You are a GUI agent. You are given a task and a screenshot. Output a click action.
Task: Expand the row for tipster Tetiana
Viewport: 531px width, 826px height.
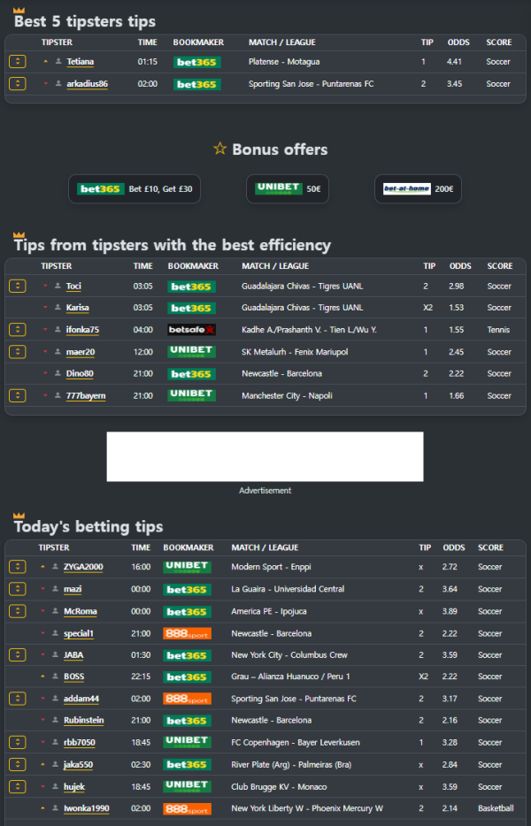coord(17,62)
